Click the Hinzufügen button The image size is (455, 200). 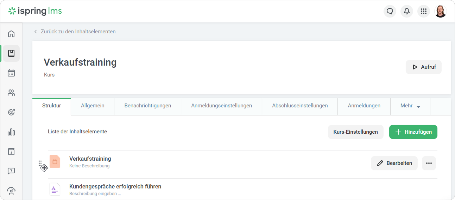click(413, 132)
